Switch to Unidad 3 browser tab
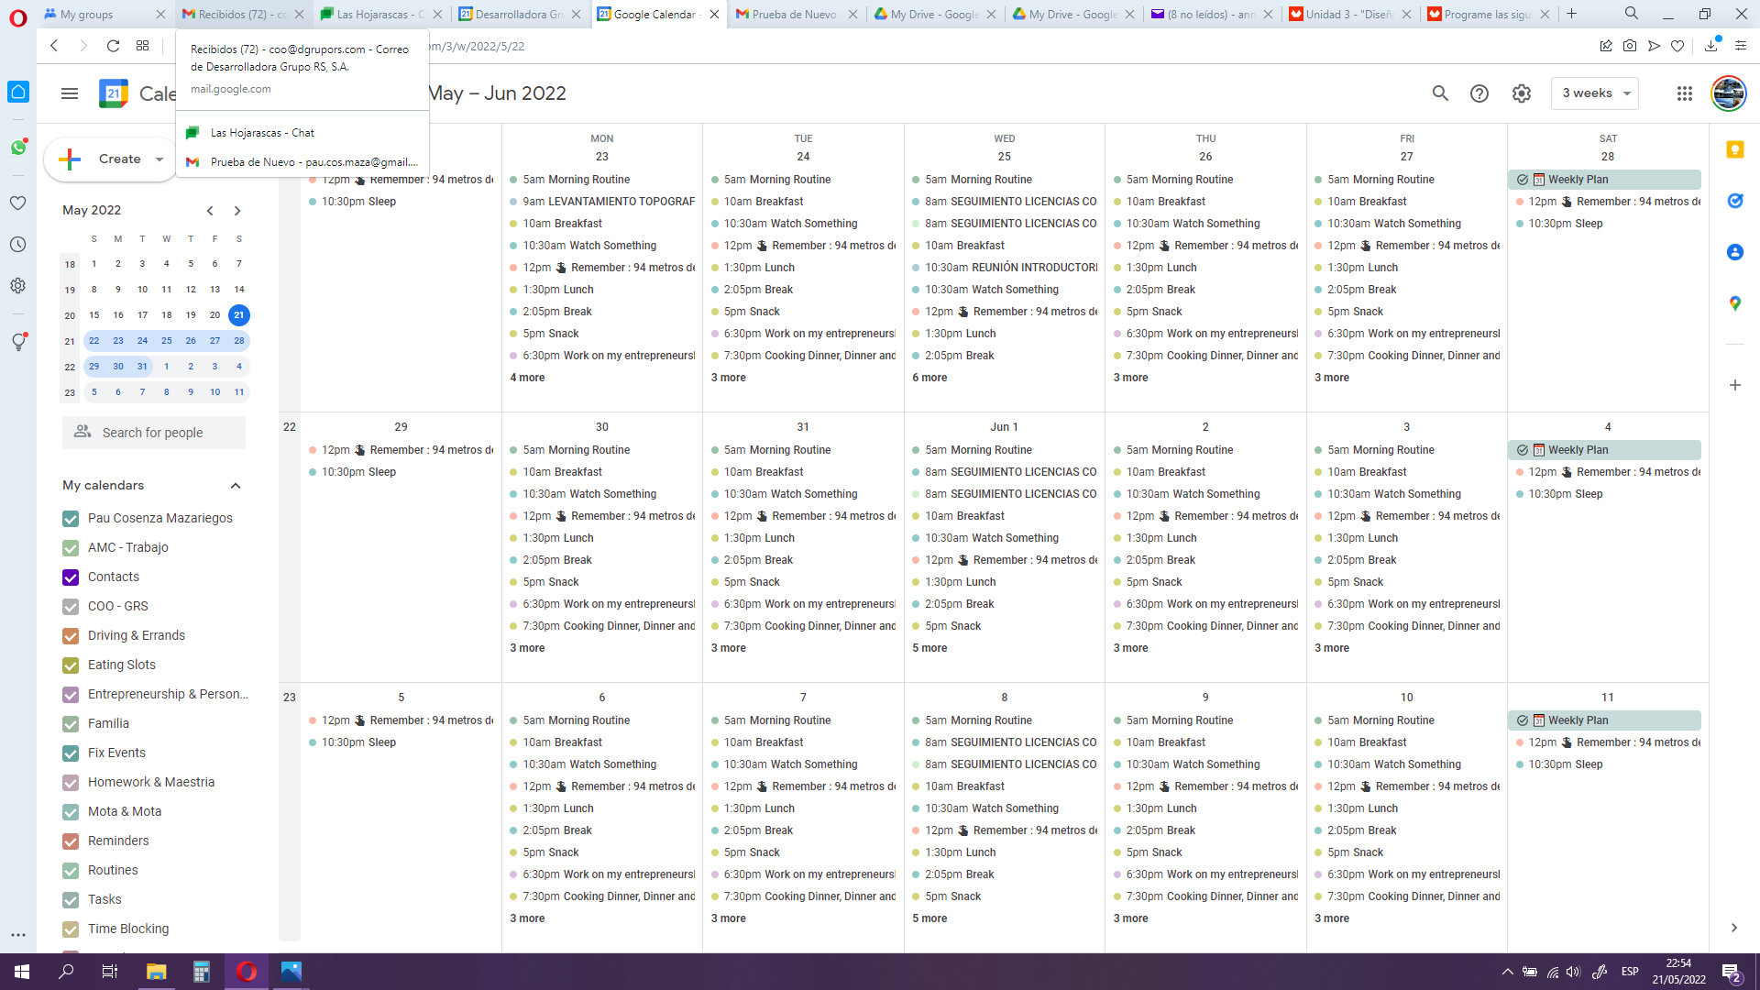 pos(1347,14)
